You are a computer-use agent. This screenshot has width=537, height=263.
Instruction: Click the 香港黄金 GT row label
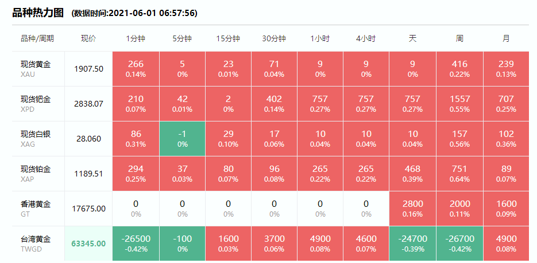pyautogui.click(x=36, y=209)
